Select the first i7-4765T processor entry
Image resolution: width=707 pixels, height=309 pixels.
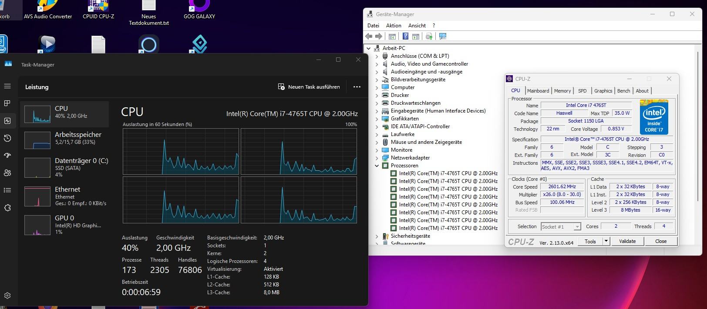pos(448,173)
